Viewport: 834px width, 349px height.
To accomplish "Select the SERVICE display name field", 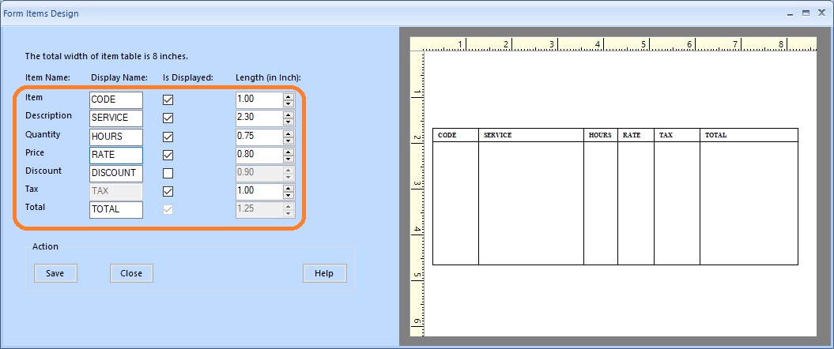I will pos(116,118).
